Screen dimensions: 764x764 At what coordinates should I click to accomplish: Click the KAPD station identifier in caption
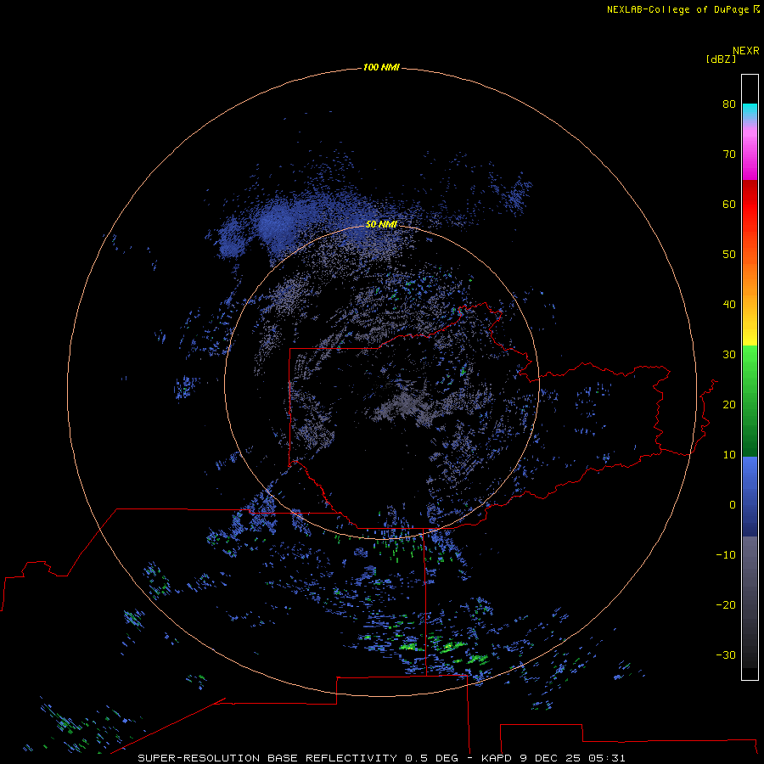tap(497, 758)
